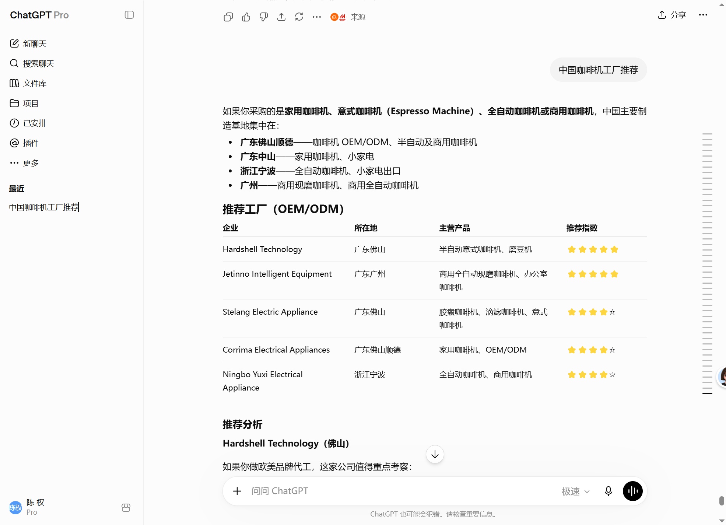Click the page scrollbar thumb

tap(722, 501)
